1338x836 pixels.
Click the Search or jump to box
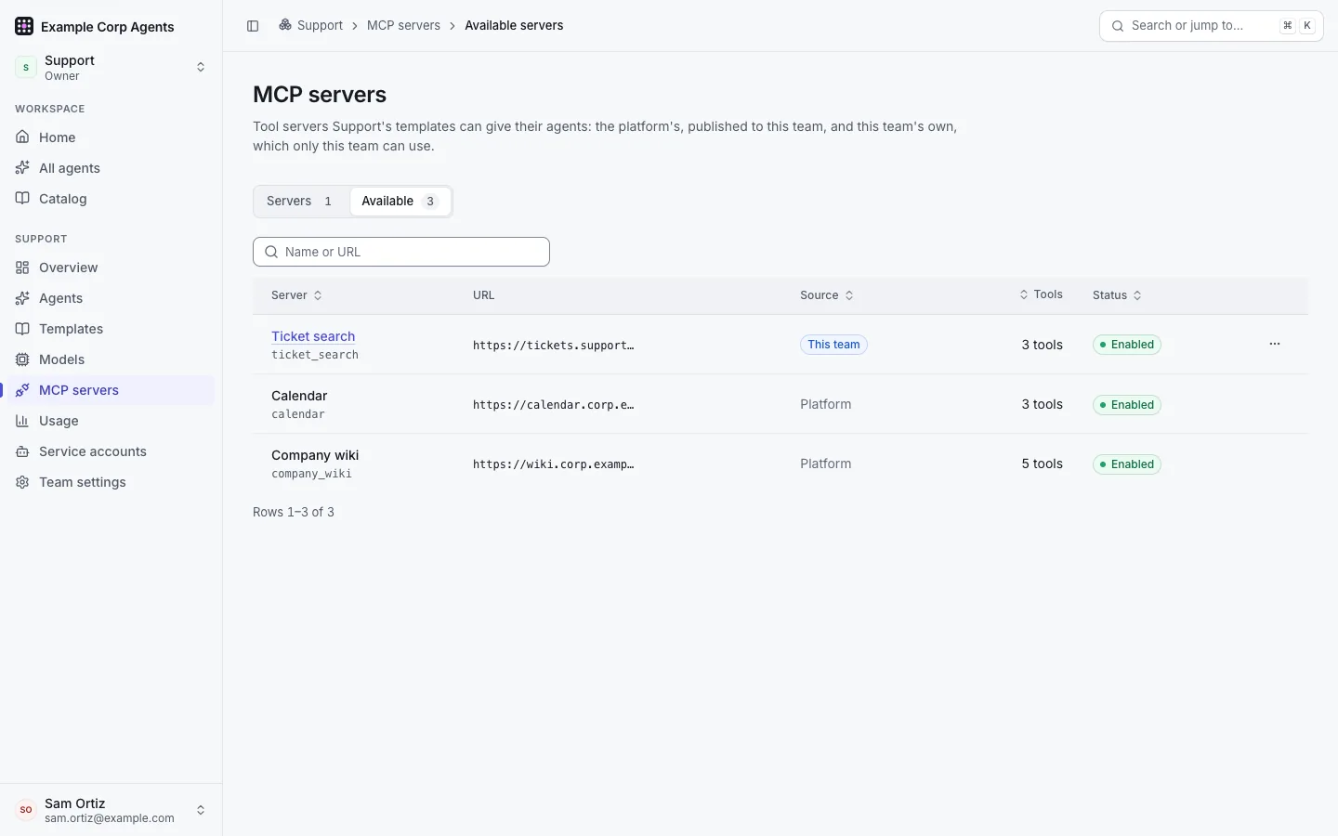click(1212, 26)
